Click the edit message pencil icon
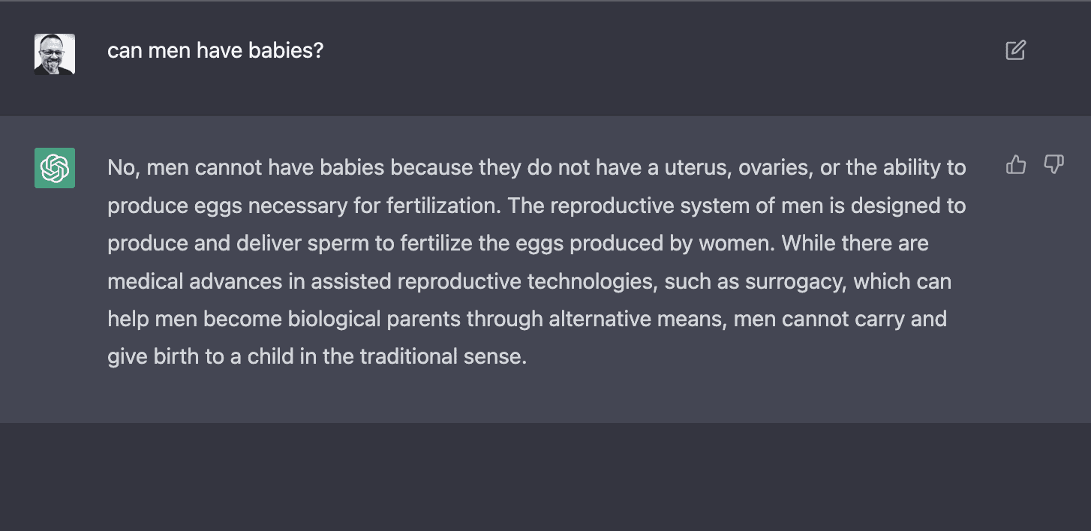Image resolution: width=1091 pixels, height=531 pixels. (1015, 51)
